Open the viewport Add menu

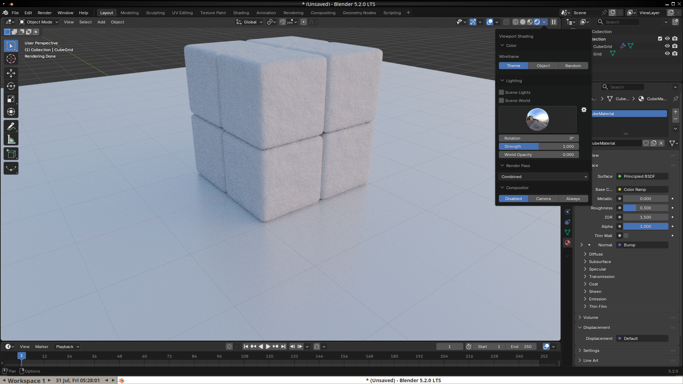[x=101, y=22]
